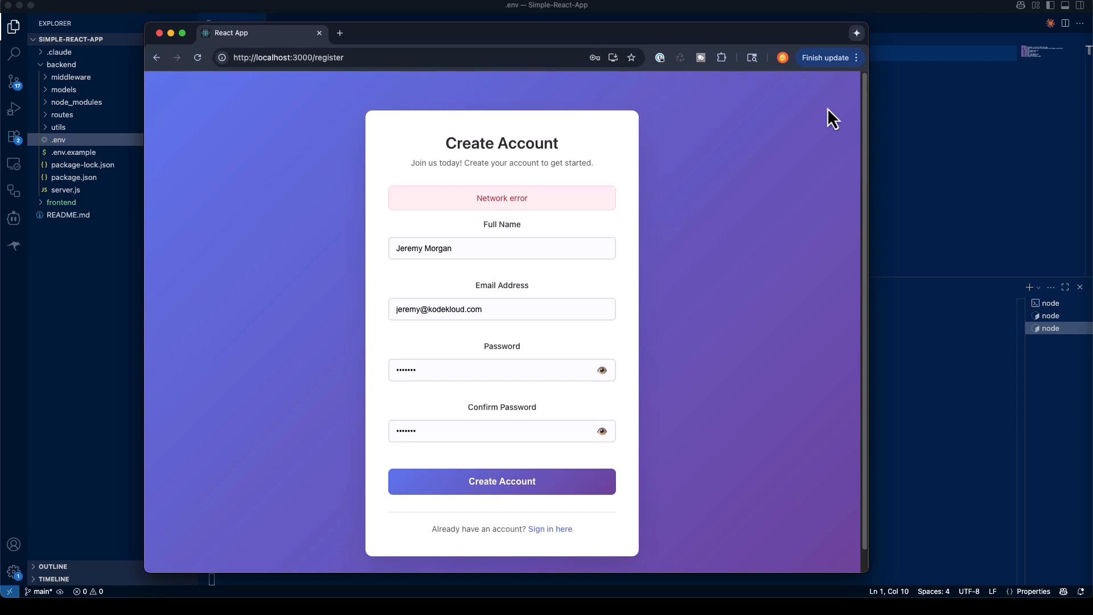Viewport: 1093px width, 615px height.
Task: Go back in browser history
Action: coord(157,58)
